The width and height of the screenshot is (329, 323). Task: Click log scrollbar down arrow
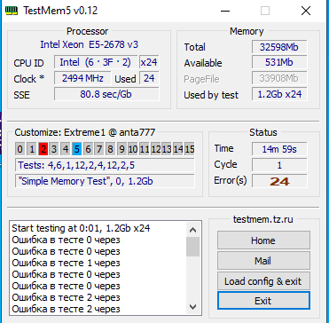[x=192, y=306]
